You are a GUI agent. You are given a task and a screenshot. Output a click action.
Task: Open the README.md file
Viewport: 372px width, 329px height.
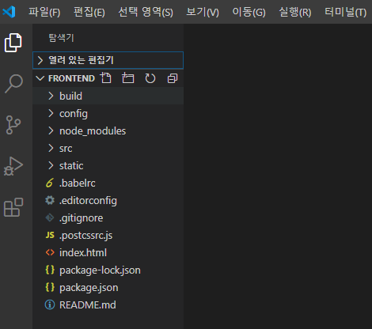point(108,304)
